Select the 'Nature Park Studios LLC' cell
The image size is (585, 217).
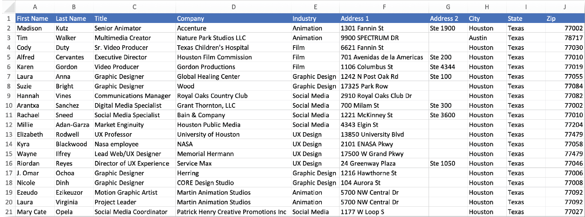pyautogui.click(x=234, y=38)
